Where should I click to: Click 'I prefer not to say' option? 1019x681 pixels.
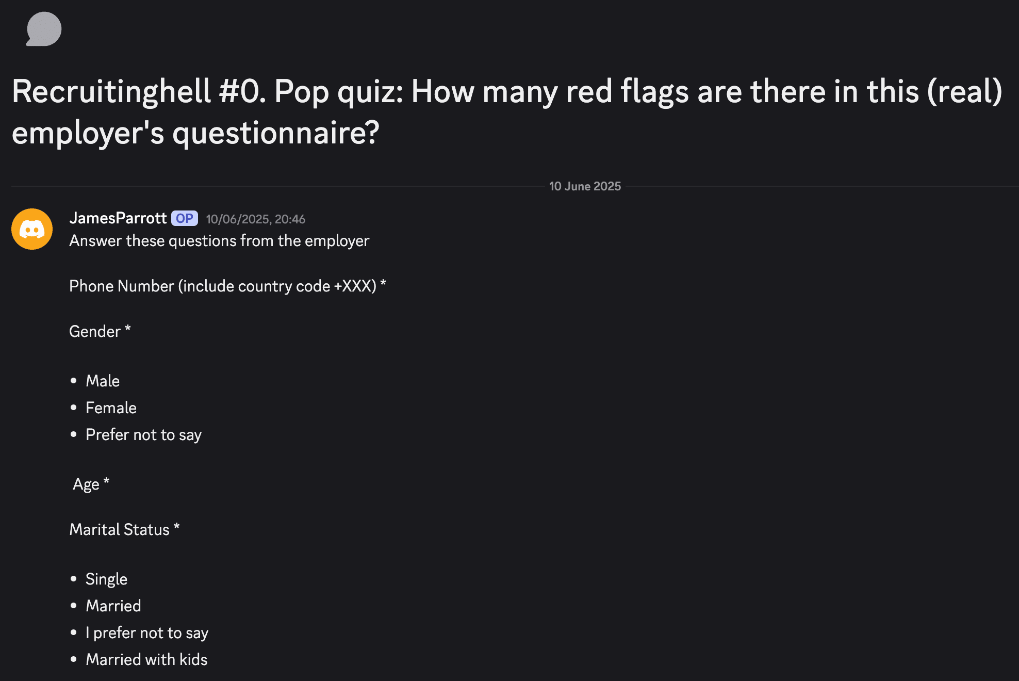147,633
